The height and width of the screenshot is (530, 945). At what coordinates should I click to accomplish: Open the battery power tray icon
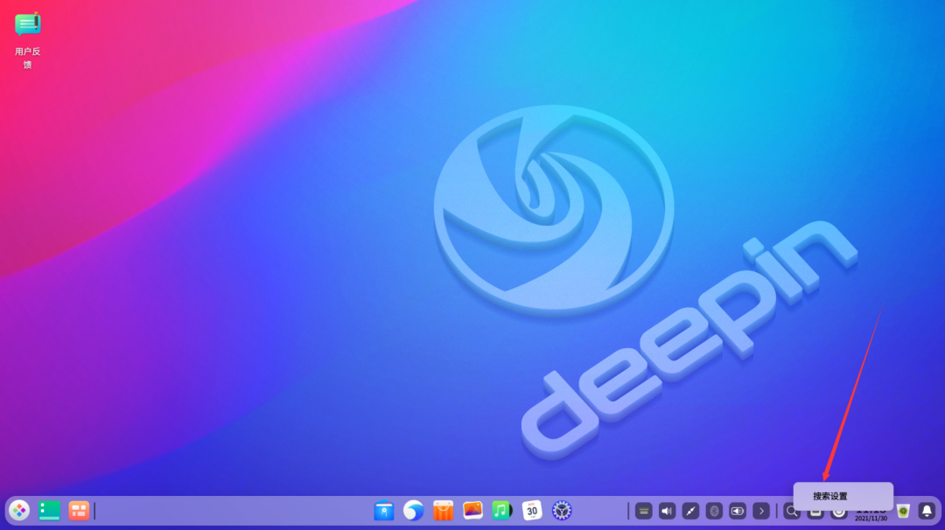click(738, 512)
